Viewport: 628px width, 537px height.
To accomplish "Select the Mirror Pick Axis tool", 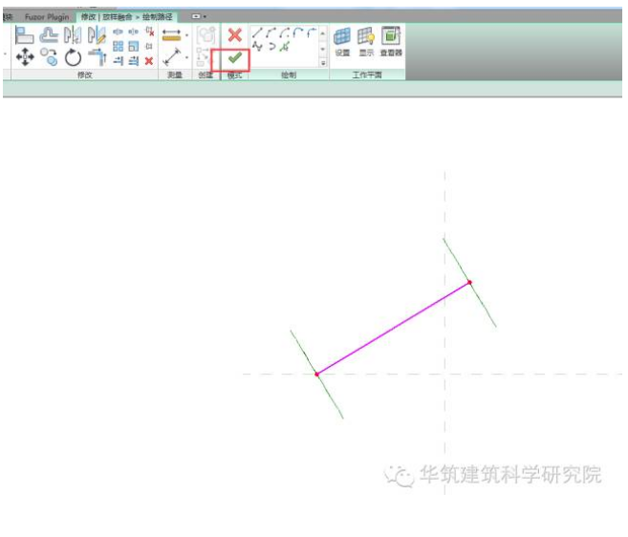I will tap(73, 34).
